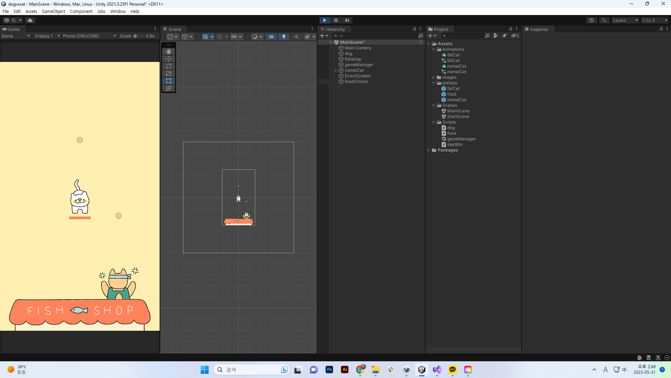
Task: Open the 2 by 3 layout dropdown
Action: pos(655,20)
